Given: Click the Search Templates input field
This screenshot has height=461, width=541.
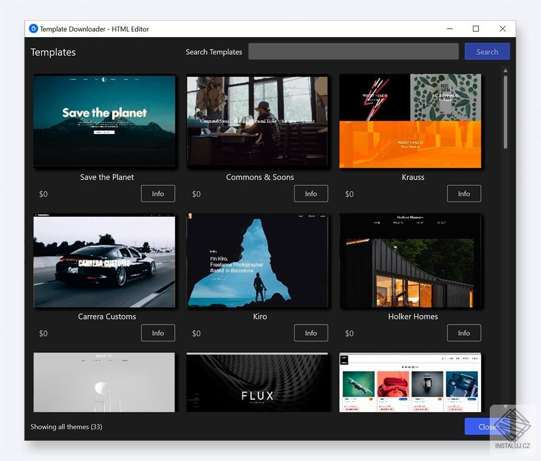Looking at the screenshot, I should [x=353, y=51].
